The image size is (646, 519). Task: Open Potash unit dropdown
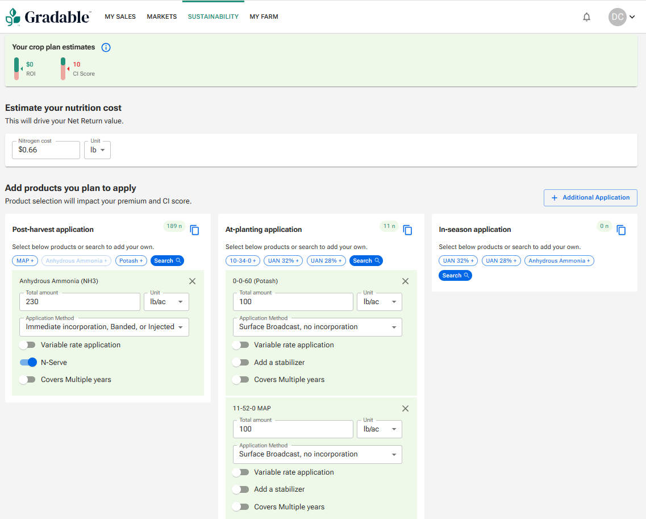(x=380, y=302)
